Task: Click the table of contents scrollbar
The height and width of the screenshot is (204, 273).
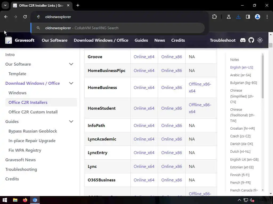Action: point(263,76)
